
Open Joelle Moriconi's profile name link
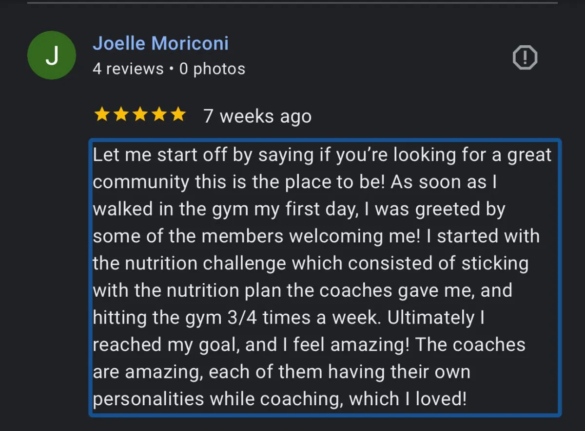tap(160, 43)
